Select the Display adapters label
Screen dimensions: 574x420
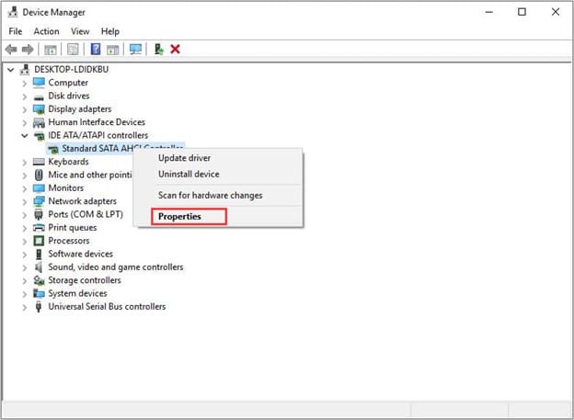coord(80,109)
